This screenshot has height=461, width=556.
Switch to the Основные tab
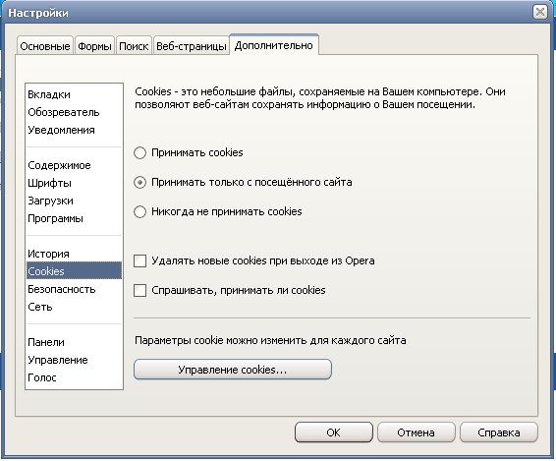pyautogui.click(x=45, y=46)
